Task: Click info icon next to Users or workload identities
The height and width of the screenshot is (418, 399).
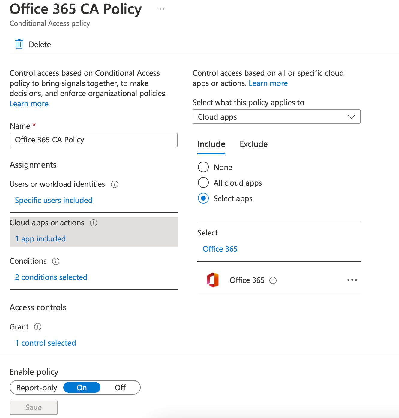Action: point(115,184)
